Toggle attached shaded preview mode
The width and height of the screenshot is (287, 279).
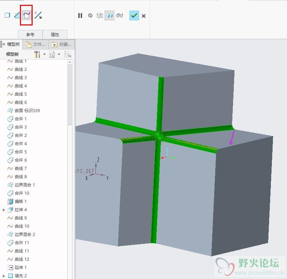point(110,15)
